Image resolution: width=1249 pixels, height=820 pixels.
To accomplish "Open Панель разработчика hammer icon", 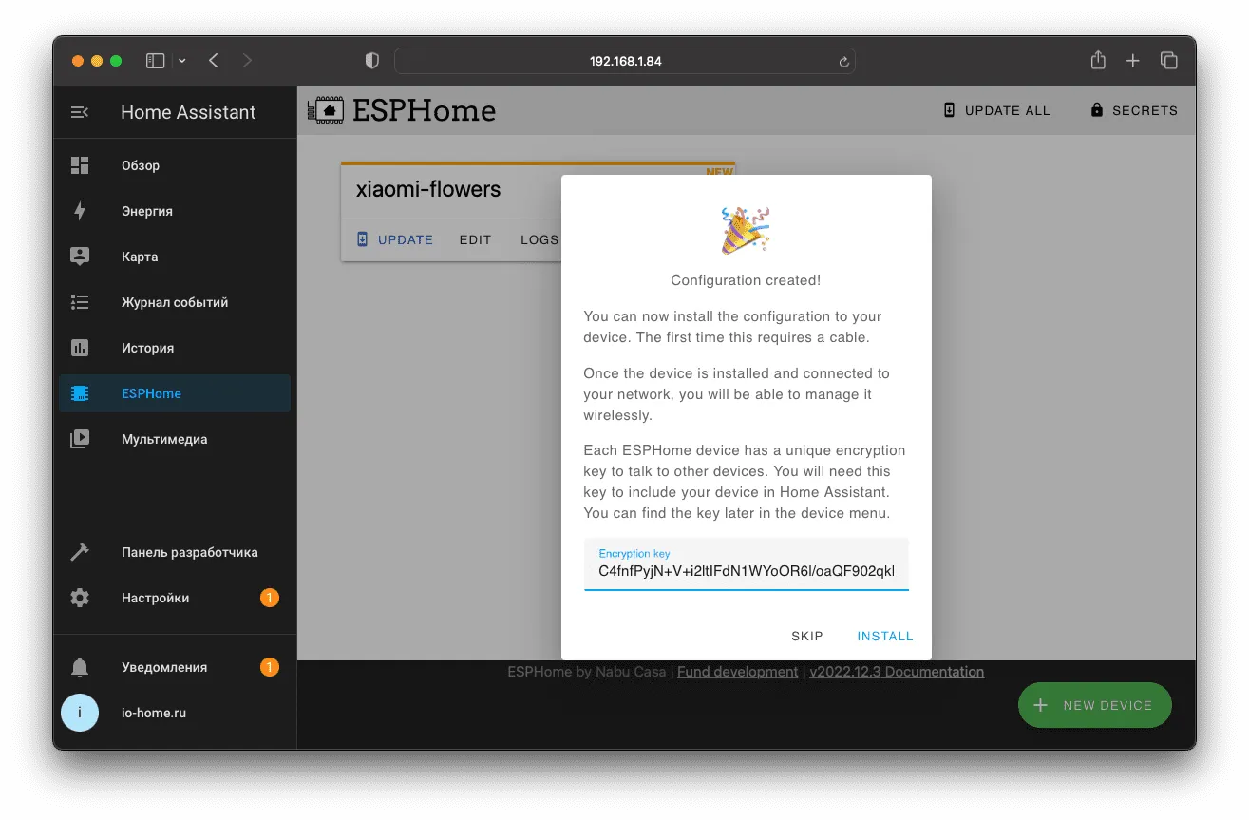I will click(x=80, y=552).
